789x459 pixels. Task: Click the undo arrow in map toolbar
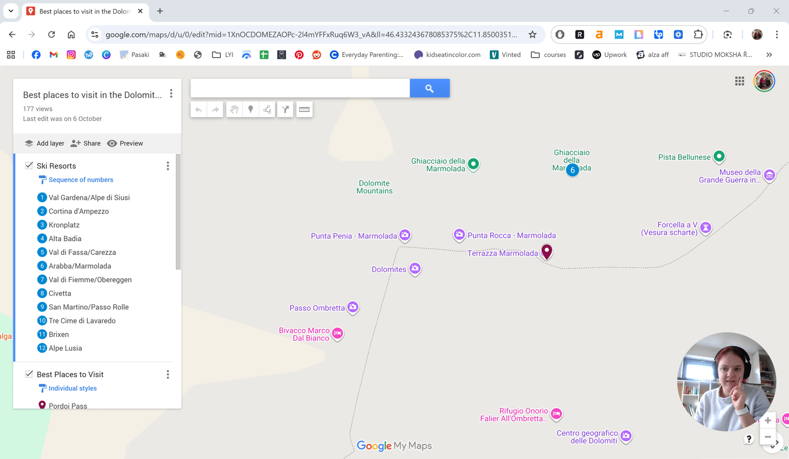(x=199, y=109)
